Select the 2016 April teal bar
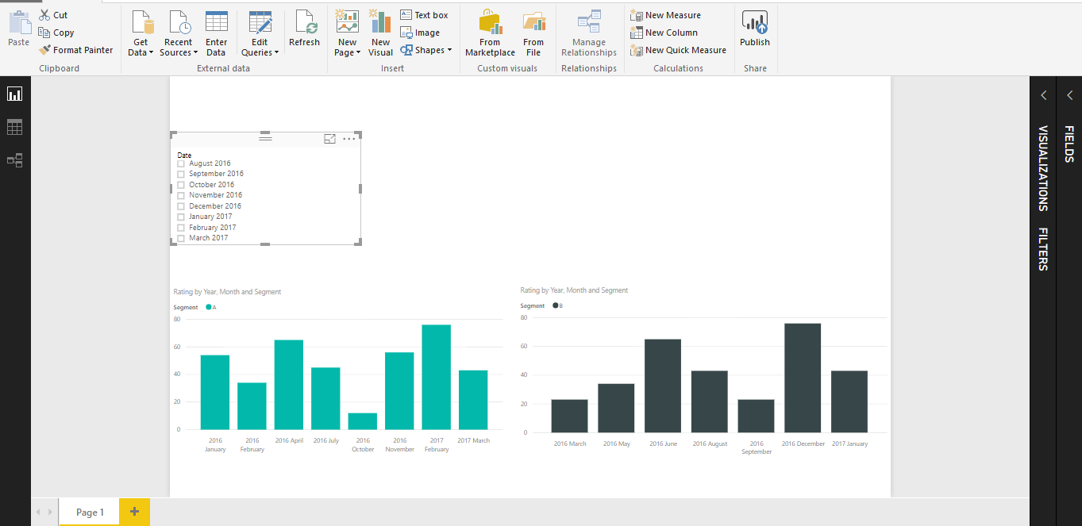This screenshot has height=526, width=1082. (289, 385)
